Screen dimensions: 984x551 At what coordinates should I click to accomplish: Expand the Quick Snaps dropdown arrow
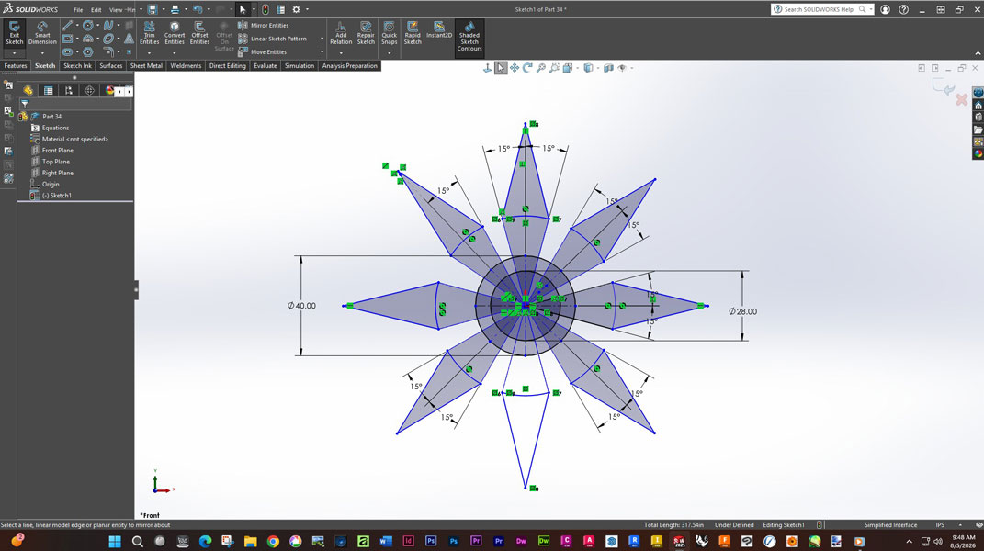coord(389,52)
